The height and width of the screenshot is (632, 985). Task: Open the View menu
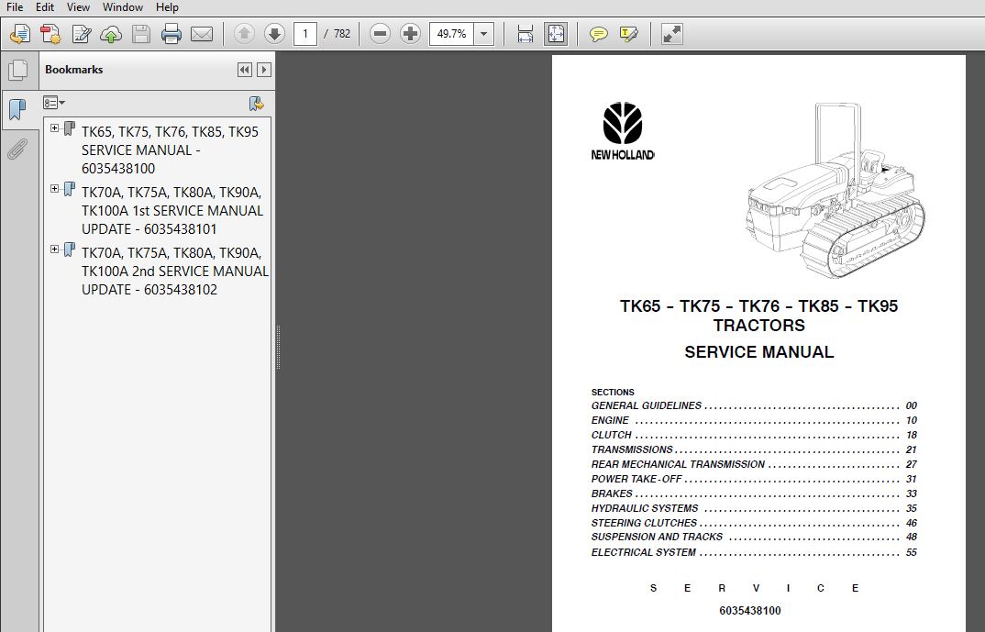tap(78, 7)
